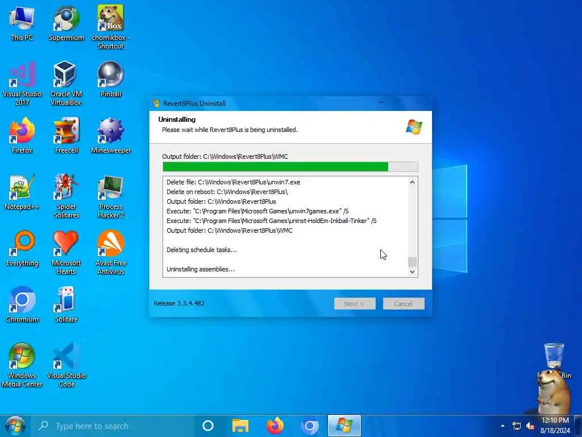Select the Freecell desktop icon
The image size is (582, 437).
66,135
